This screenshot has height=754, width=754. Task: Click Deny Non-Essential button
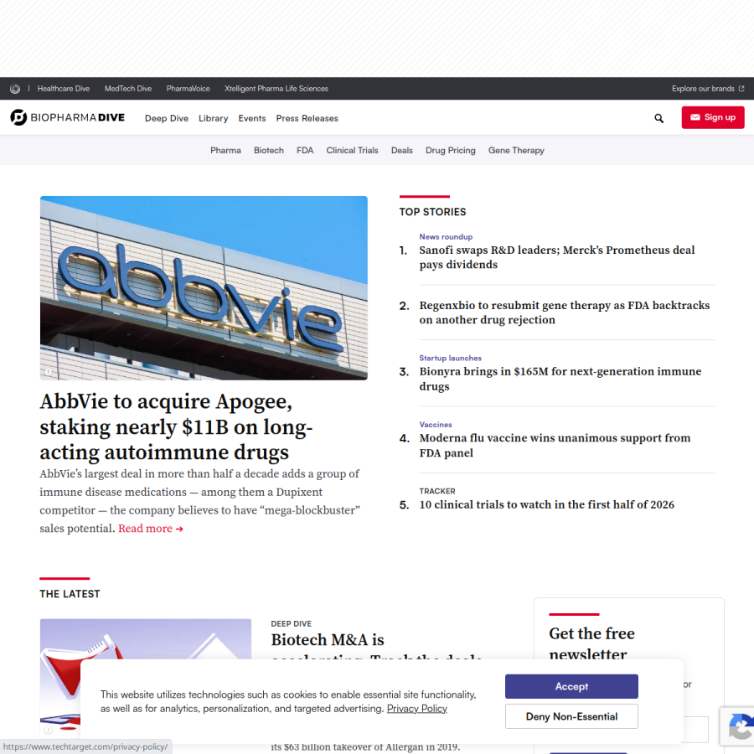pyautogui.click(x=571, y=716)
